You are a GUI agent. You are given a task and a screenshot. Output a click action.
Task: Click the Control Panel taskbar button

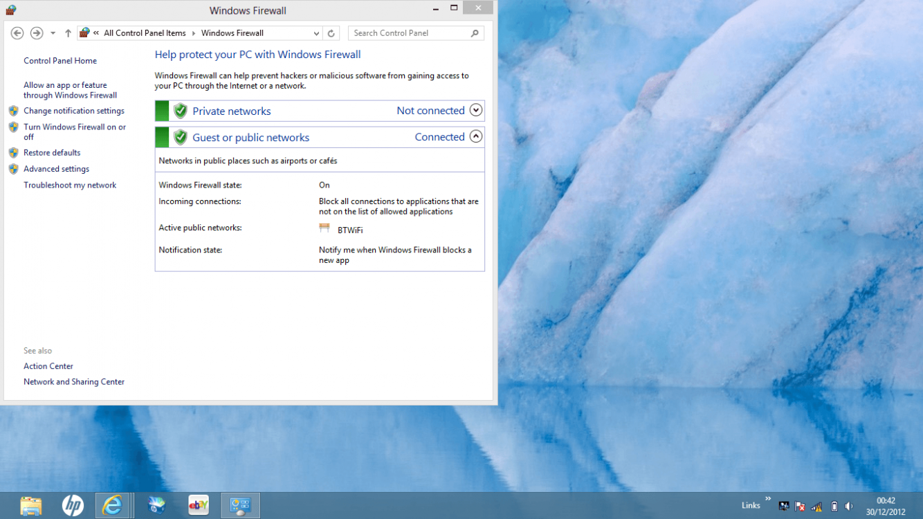pyautogui.click(x=241, y=506)
